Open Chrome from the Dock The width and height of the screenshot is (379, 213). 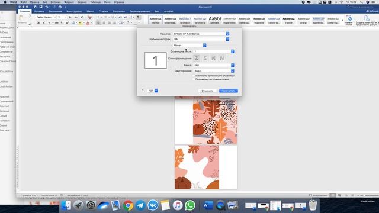[128, 205]
